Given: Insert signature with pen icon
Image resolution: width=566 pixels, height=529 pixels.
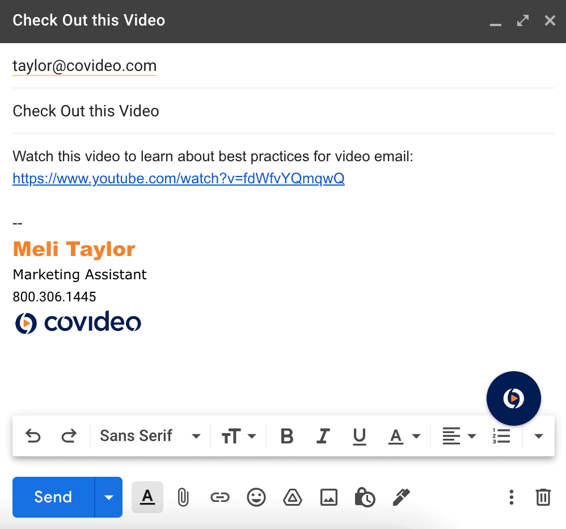Looking at the screenshot, I should (x=402, y=497).
